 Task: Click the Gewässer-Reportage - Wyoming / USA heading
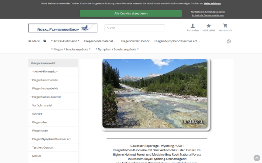coord(157,146)
